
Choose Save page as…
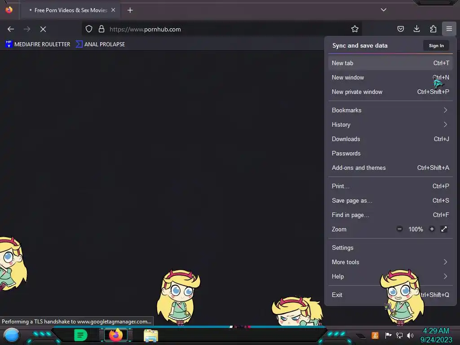click(x=390, y=201)
